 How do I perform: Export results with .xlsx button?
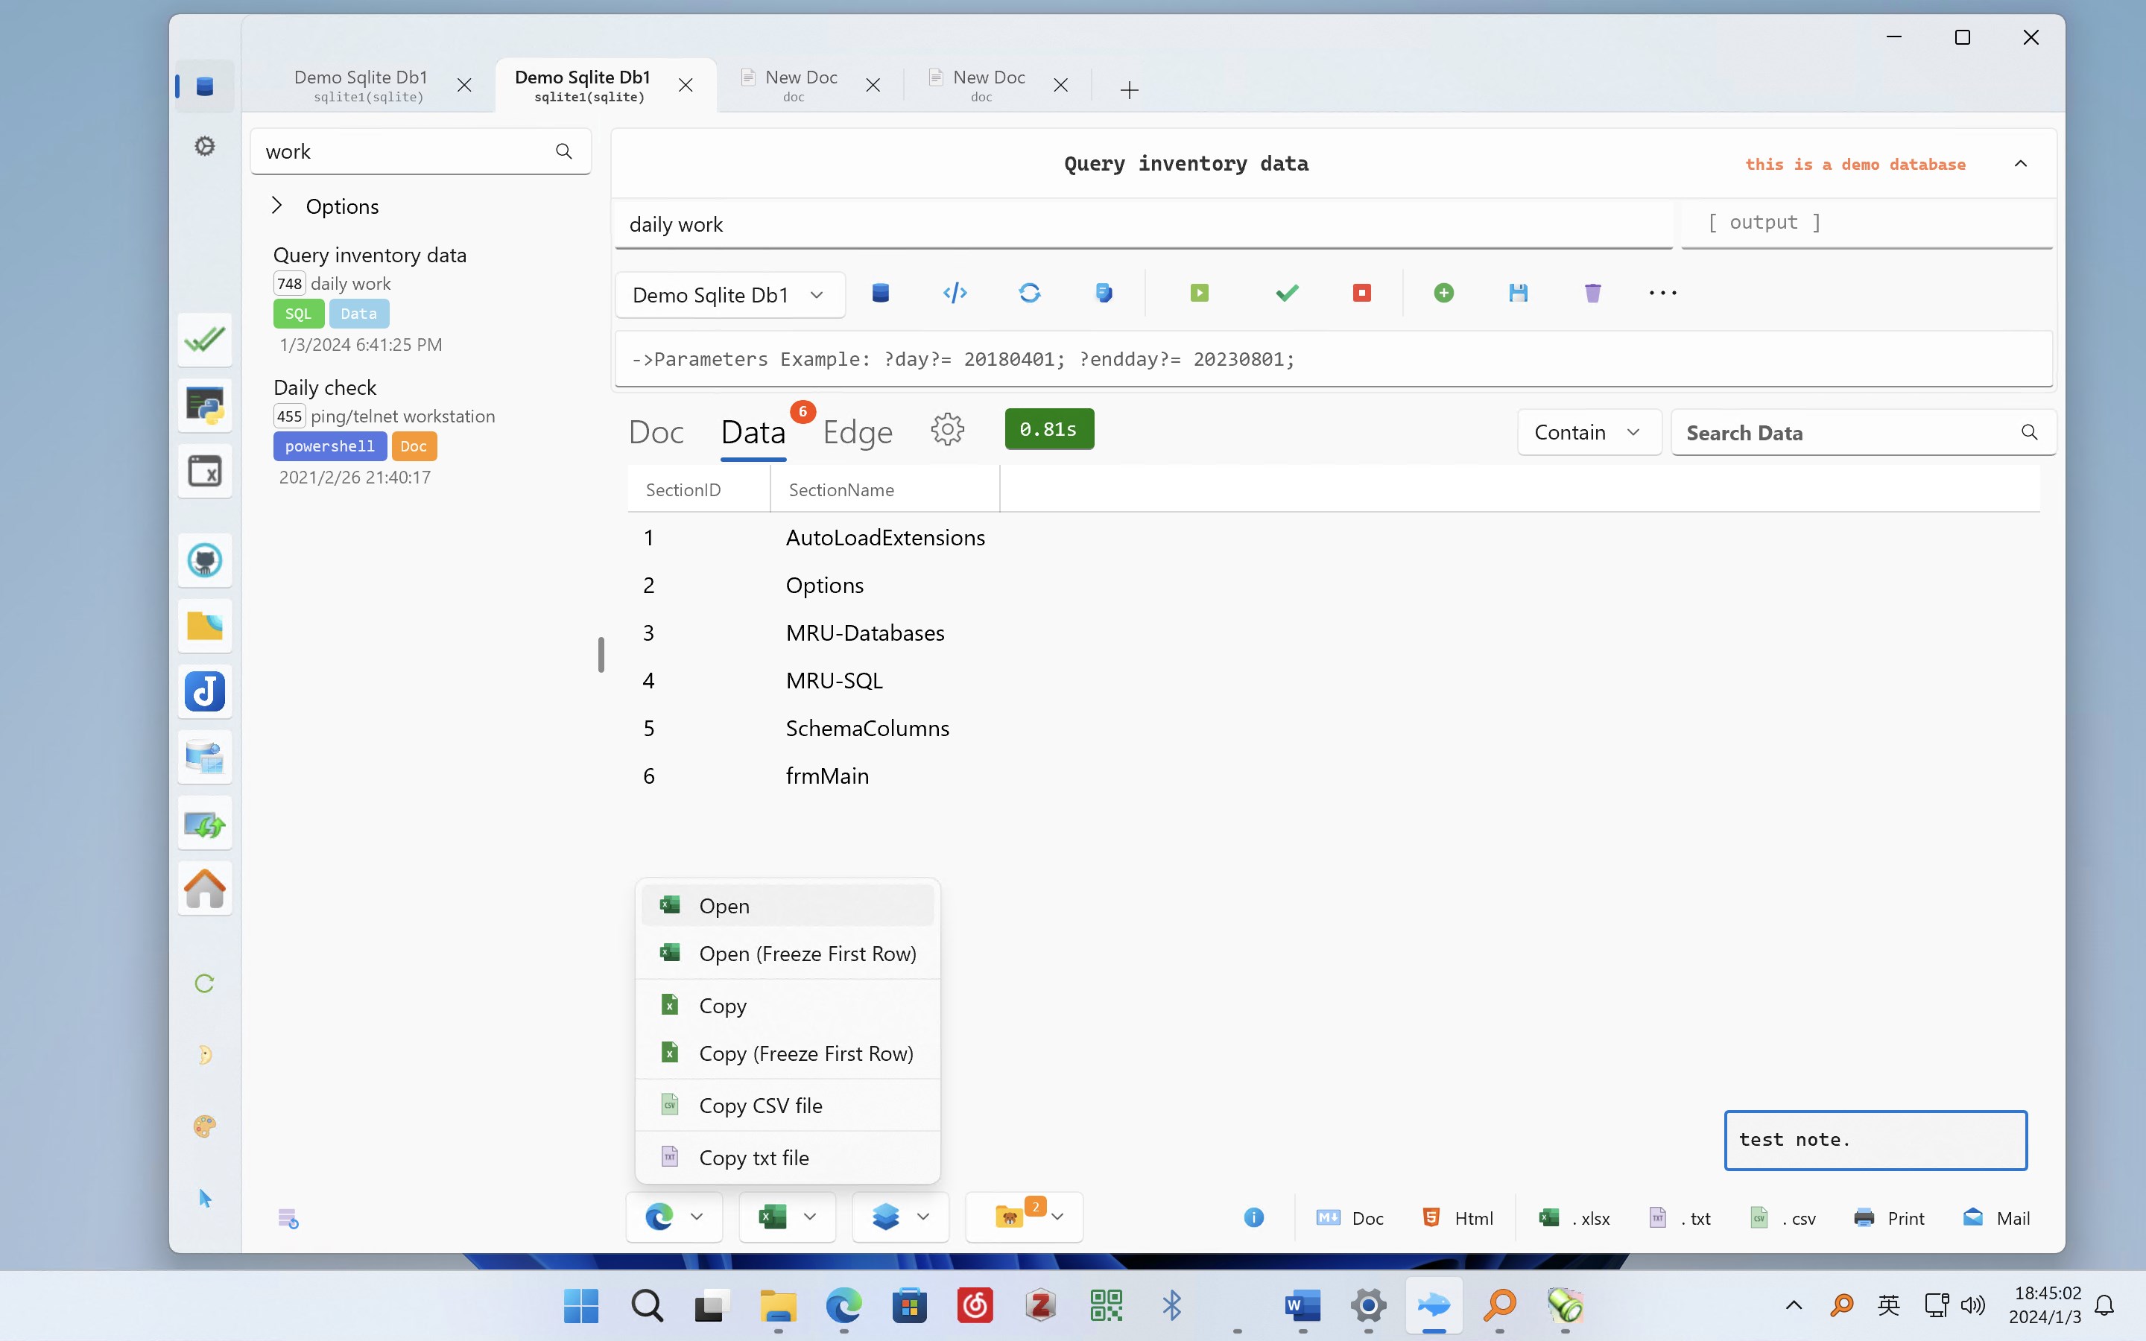[x=1575, y=1218]
